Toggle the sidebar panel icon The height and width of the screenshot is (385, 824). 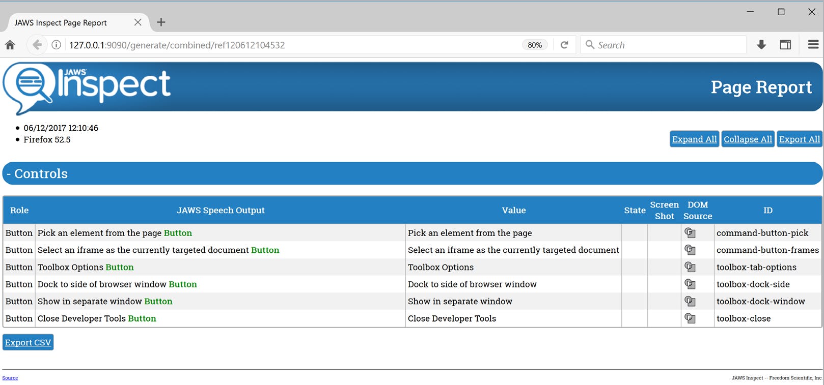(785, 45)
